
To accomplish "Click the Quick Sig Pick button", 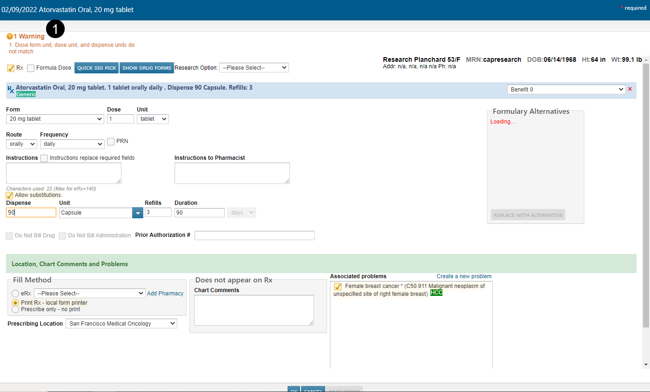I will pyautogui.click(x=97, y=68).
